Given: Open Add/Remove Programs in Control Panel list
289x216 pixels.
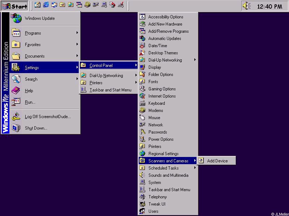Looking at the screenshot, I should pos(168,31).
